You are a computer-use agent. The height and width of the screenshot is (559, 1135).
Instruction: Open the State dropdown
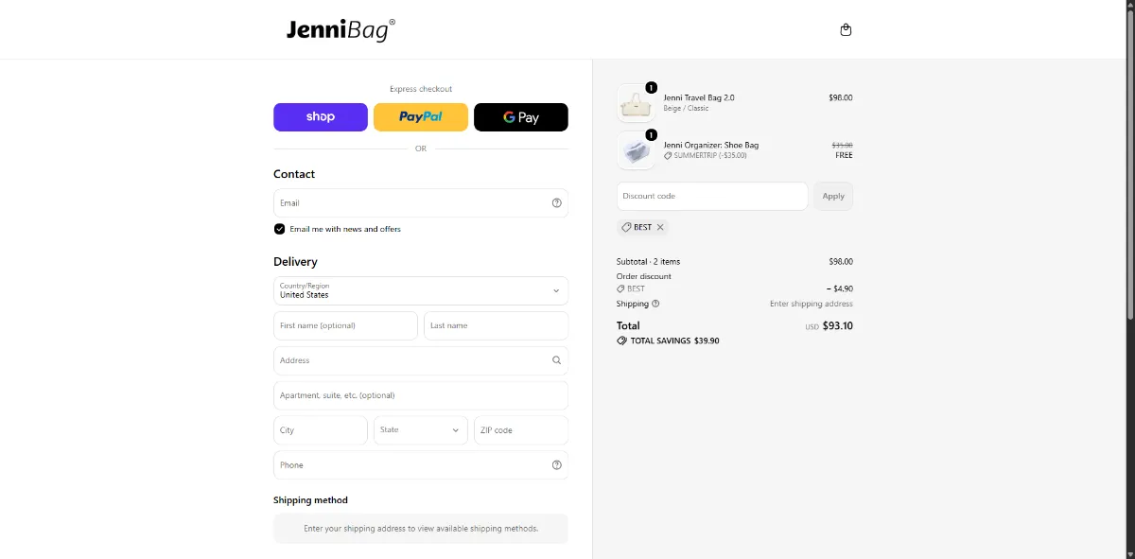421,430
